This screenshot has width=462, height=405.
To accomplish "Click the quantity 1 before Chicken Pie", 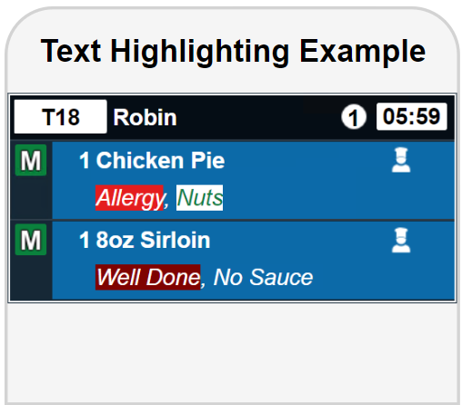I will [85, 160].
